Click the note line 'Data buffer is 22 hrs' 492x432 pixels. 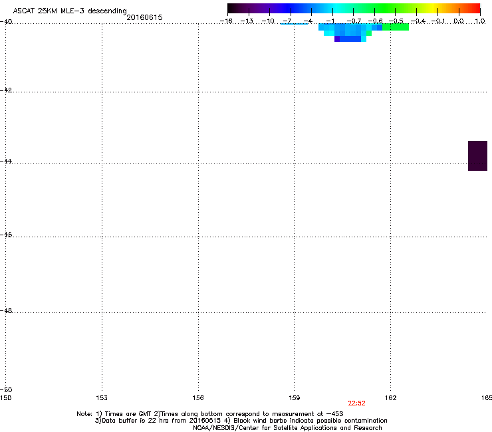pyautogui.click(x=241, y=421)
